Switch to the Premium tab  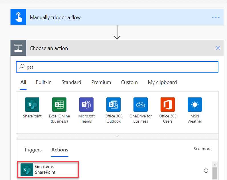click(x=101, y=82)
